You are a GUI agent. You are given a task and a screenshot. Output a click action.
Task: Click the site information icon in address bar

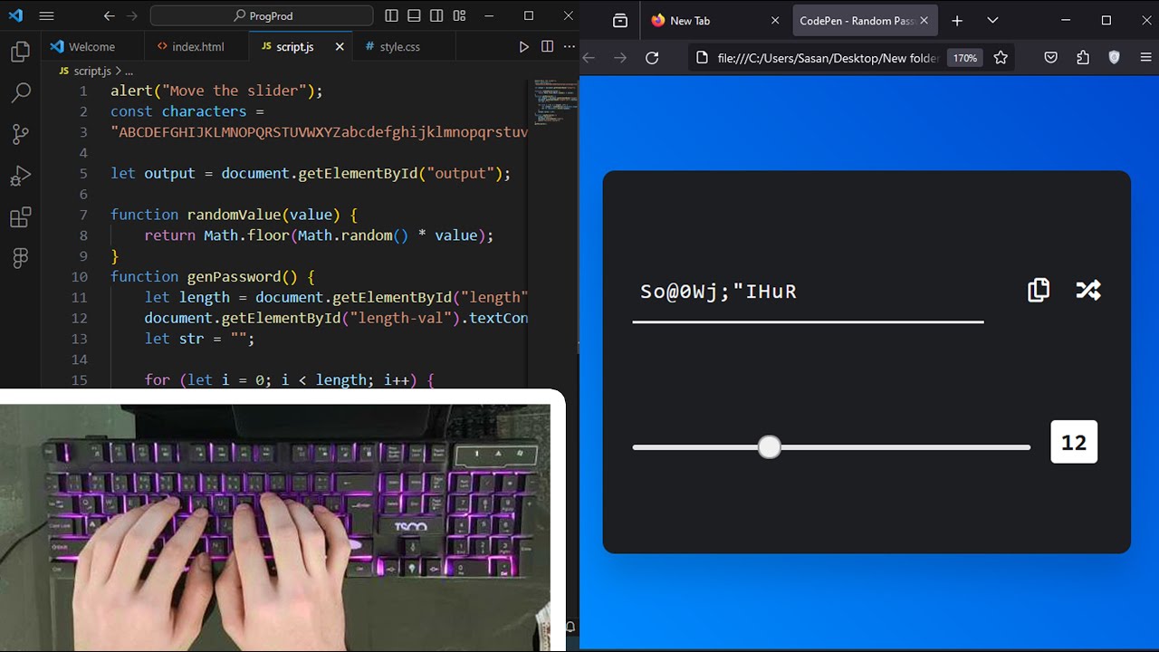[x=702, y=58]
